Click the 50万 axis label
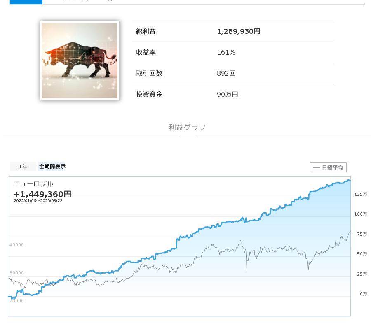This screenshot has width=371, height=325. (362, 254)
